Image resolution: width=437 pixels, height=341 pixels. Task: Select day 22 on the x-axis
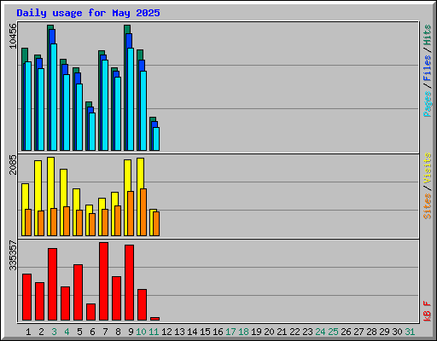point(294,332)
